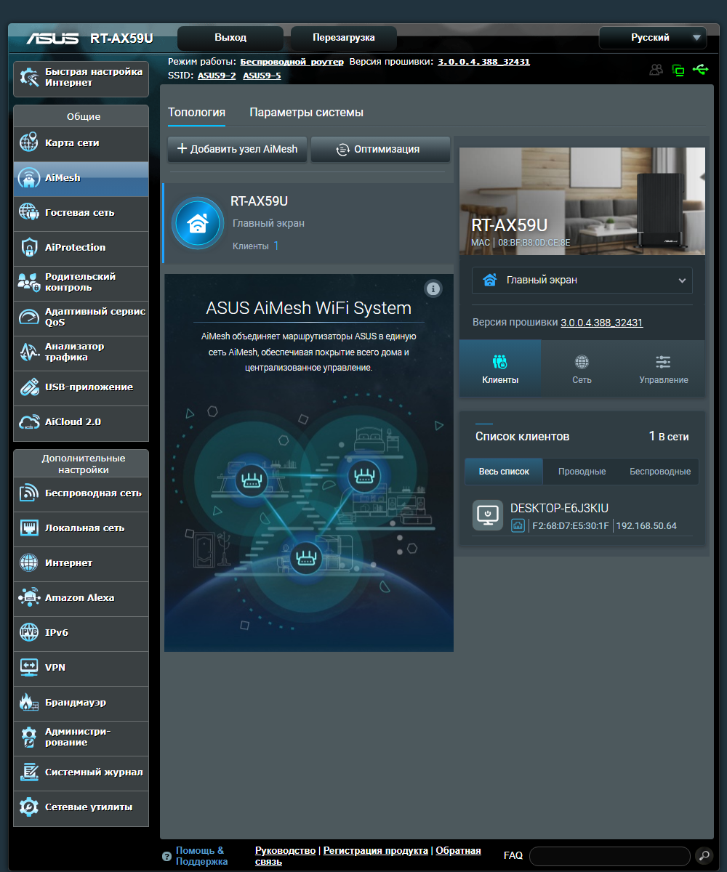
Task: Click the IPv6 sidebar icon
Action: click(29, 632)
